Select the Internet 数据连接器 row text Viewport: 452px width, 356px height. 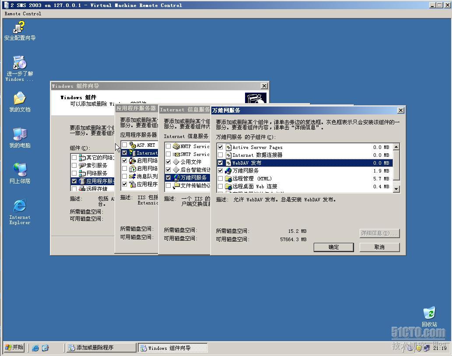[x=257, y=155]
